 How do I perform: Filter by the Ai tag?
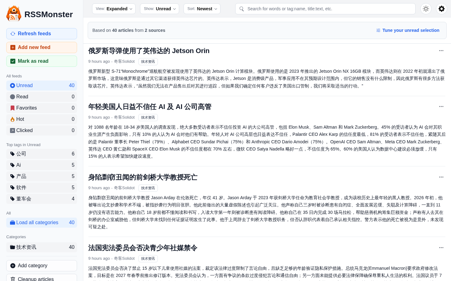(42, 165)
